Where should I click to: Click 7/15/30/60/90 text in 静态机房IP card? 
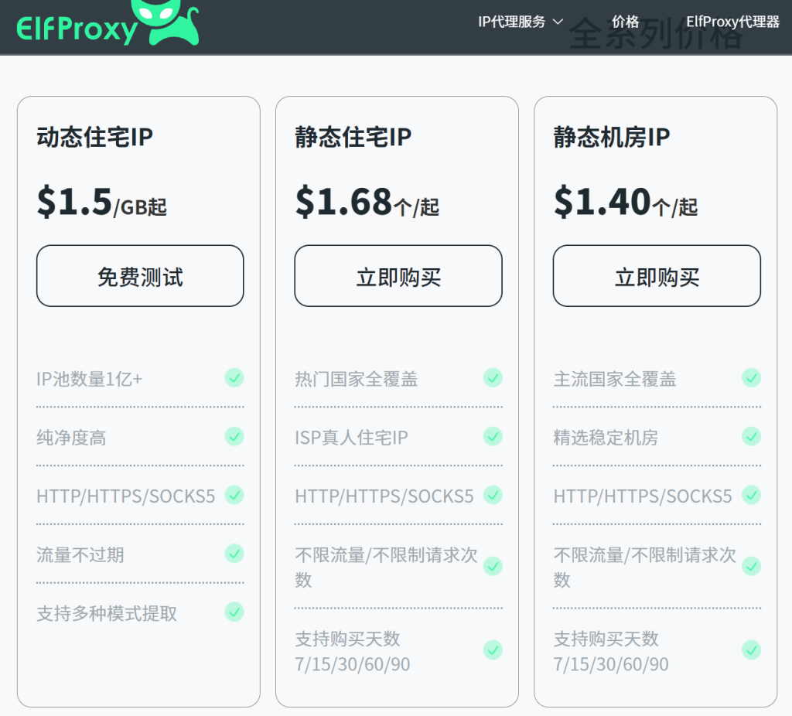pyautogui.click(x=611, y=664)
